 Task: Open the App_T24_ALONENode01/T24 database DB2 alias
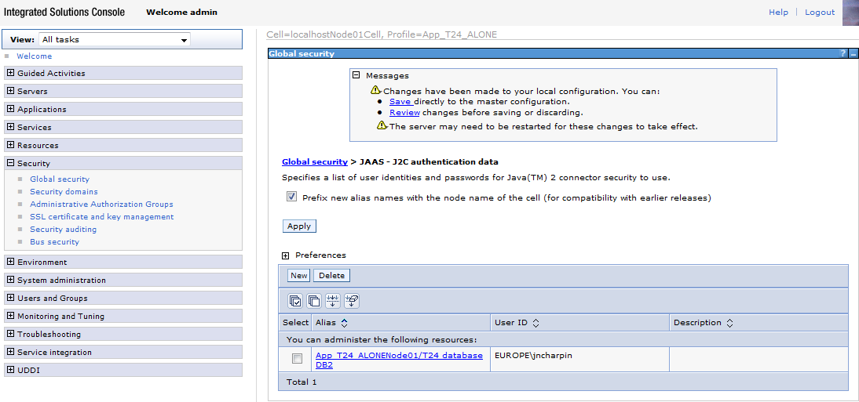tap(400, 360)
